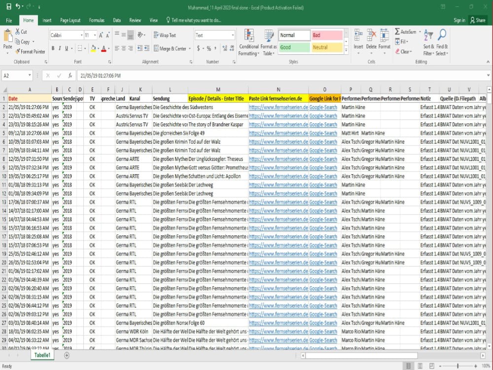Switch to the Data tab
Screen dimensions: 493x370
point(117,20)
